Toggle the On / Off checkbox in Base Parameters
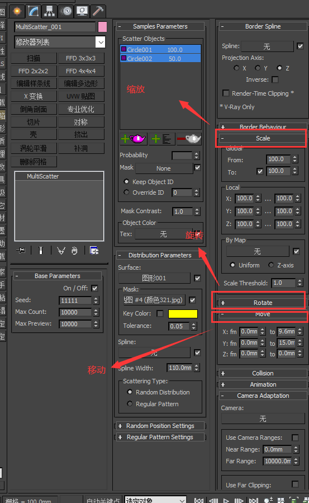The image size is (309, 503). [95, 288]
